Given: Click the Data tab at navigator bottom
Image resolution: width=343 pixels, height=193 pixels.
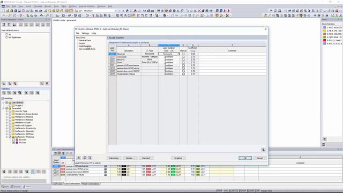Looking at the screenshot, I should [x=5, y=187].
